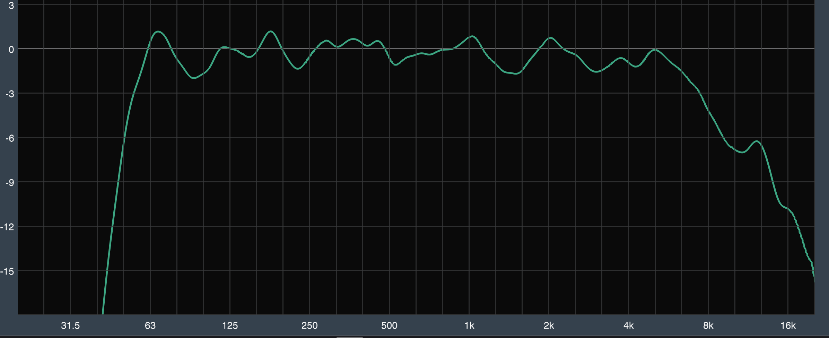Click the 3 dB level axis label
Screen dimensions: 829x338
coord(11,5)
